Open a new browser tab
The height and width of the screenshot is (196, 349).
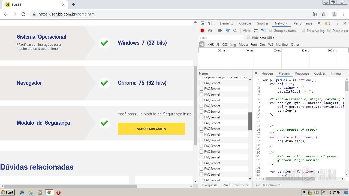[74, 5]
